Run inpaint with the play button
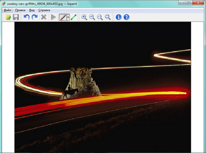 click(53, 17)
